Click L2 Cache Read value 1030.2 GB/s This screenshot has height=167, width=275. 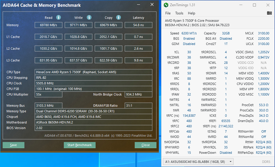(49, 49)
